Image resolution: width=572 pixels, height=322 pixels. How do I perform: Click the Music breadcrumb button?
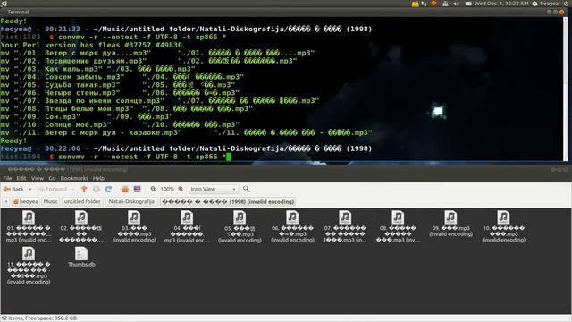pos(50,201)
